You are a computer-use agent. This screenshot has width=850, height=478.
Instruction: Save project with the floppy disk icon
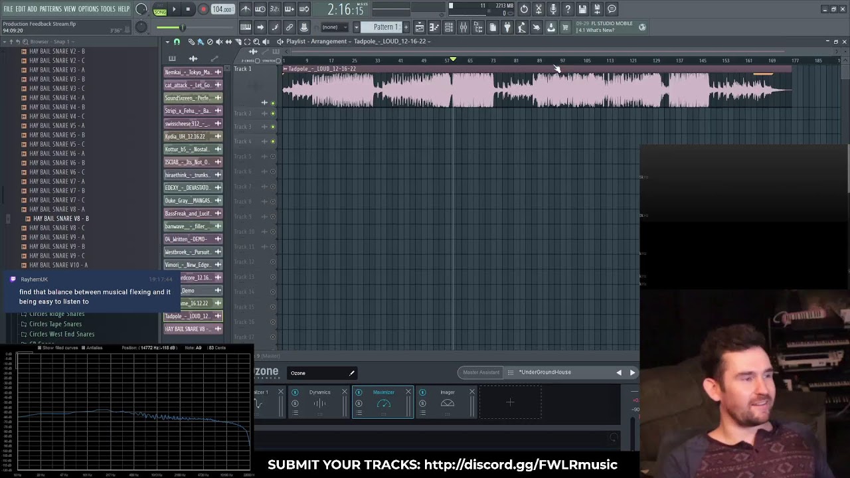[582, 9]
